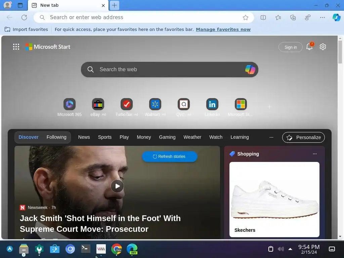The width and height of the screenshot is (344, 258).
Task: Open the Play feed tab
Action: [x=124, y=137]
